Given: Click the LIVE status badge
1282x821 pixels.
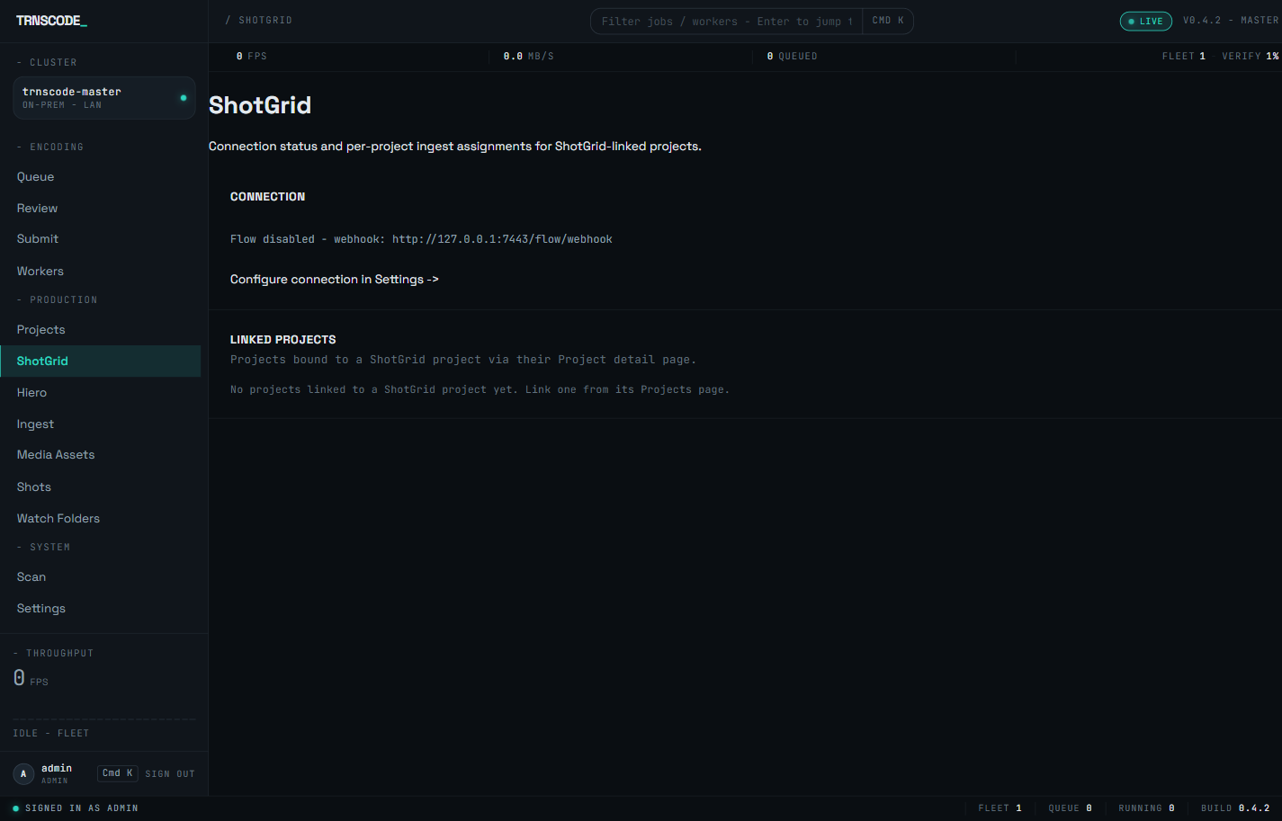Looking at the screenshot, I should 1145,22.
